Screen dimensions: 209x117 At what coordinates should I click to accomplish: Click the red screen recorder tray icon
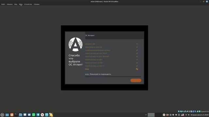[x=168, y=115]
